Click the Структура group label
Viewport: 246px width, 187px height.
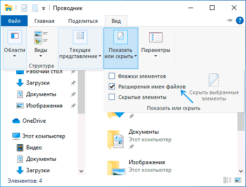pyautogui.click(x=41, y=66)
